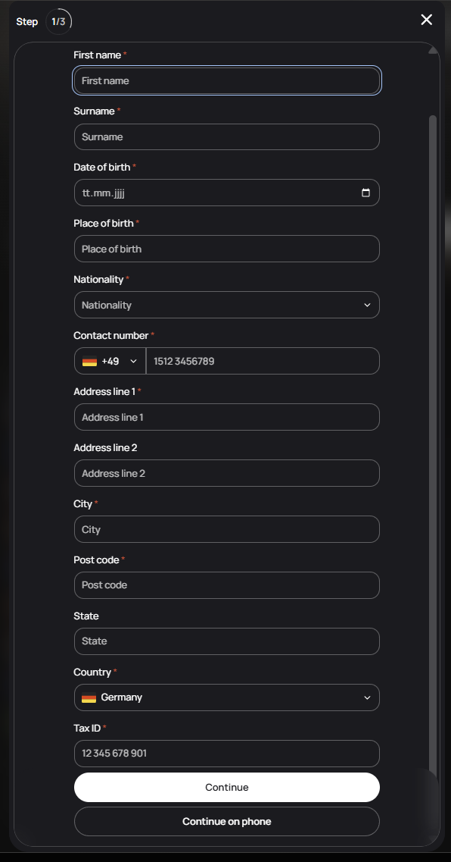Click the Post code field

(x=226, y=585)
